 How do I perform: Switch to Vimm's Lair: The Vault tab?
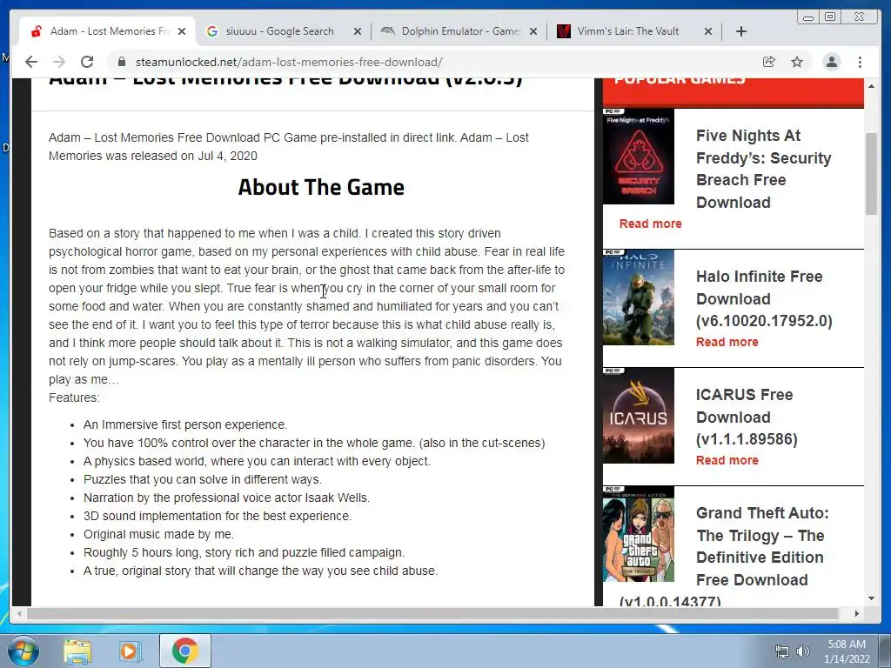(x=628, y=31)
